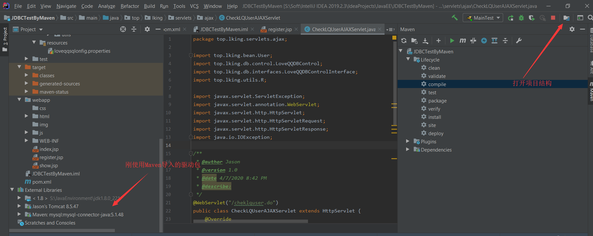Image resolution: width=593 pixels, height=236 pixels.
Task: Open the Refactor menu
Action: (130, 6)
